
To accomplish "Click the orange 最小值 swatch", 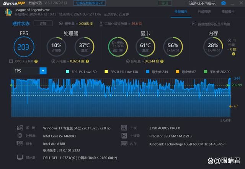I will tap(178, 72).
